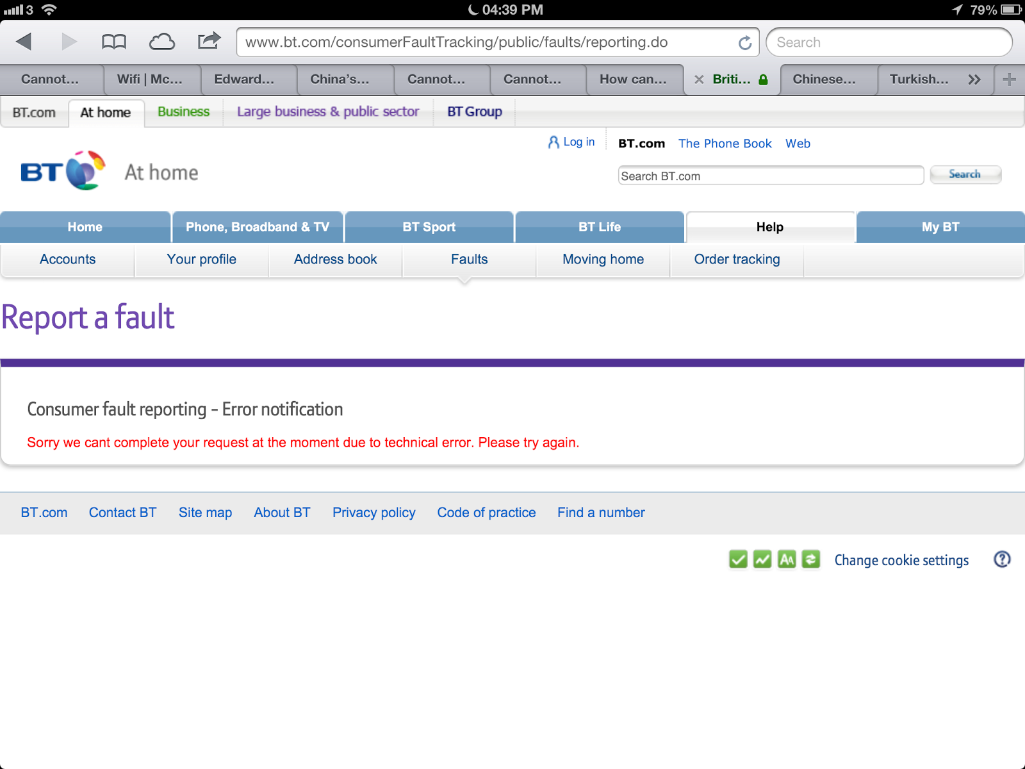Screen dimensions: 1025x769
Task: Click the green checkmark cookie icon
Action: pos(738,559)
